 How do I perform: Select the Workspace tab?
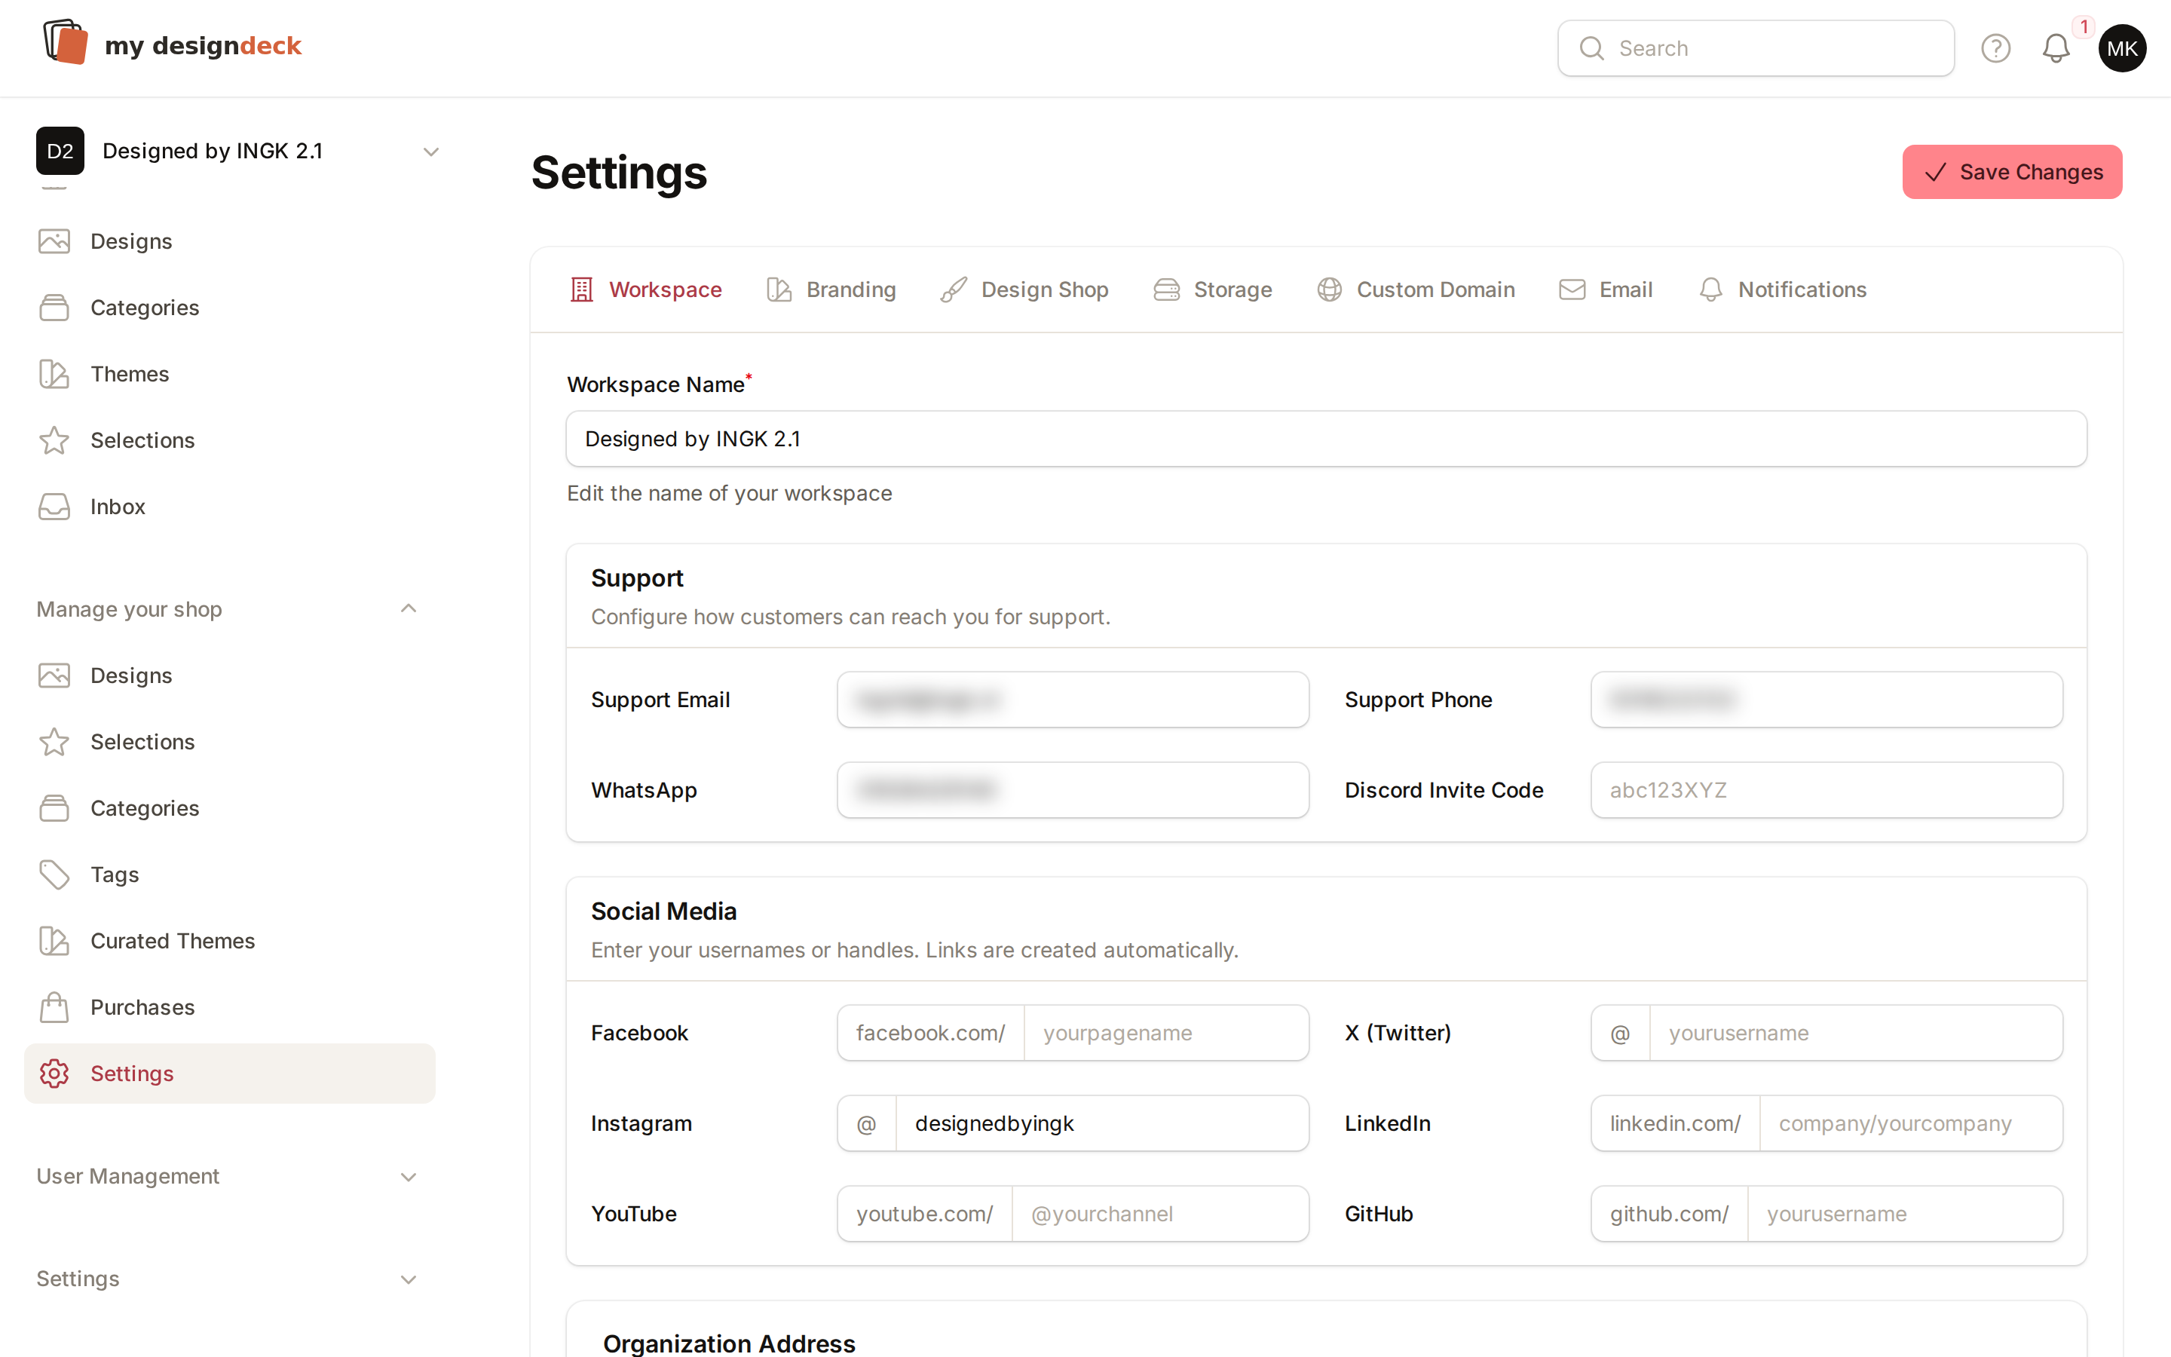646,290
